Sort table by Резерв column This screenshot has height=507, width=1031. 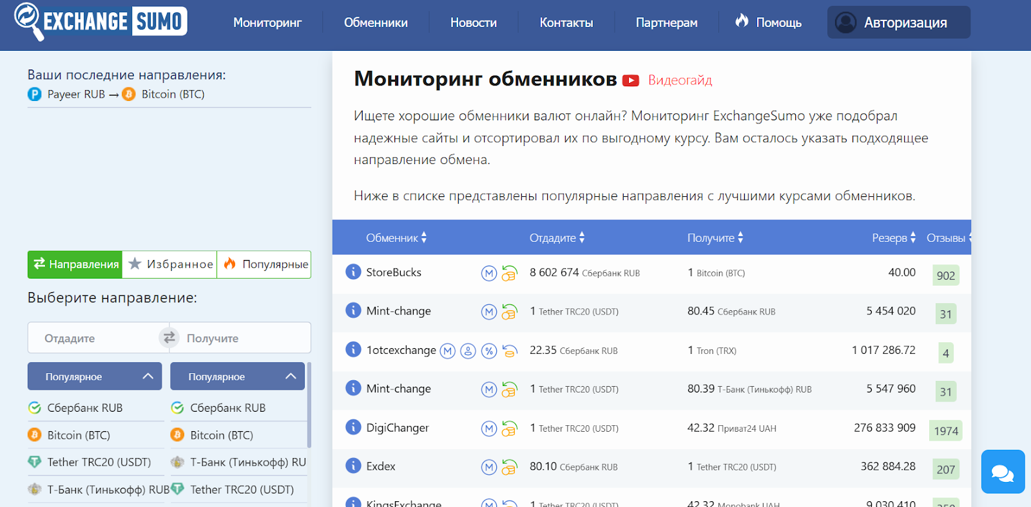click(x=894, y=238)
